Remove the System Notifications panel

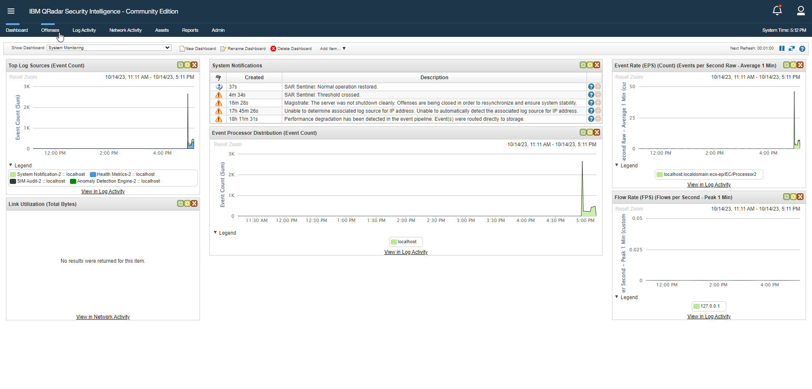[597, 65]
